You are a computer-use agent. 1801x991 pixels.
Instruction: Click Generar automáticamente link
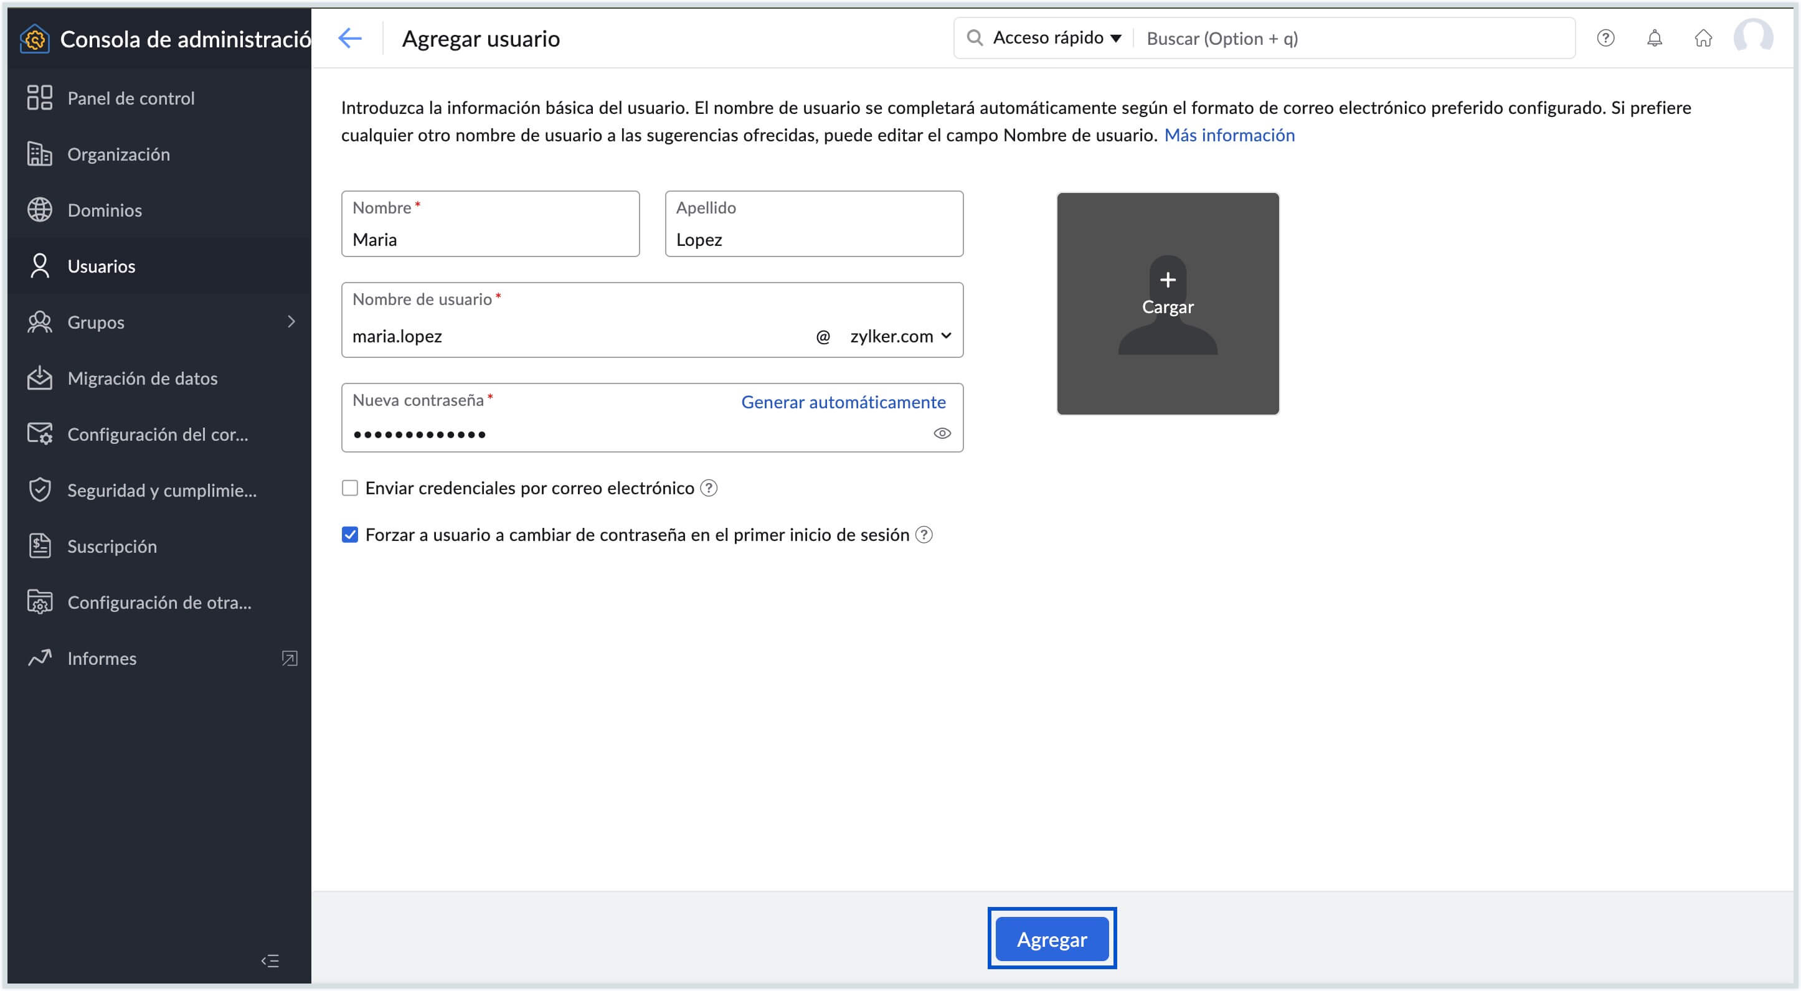[843, 402]
